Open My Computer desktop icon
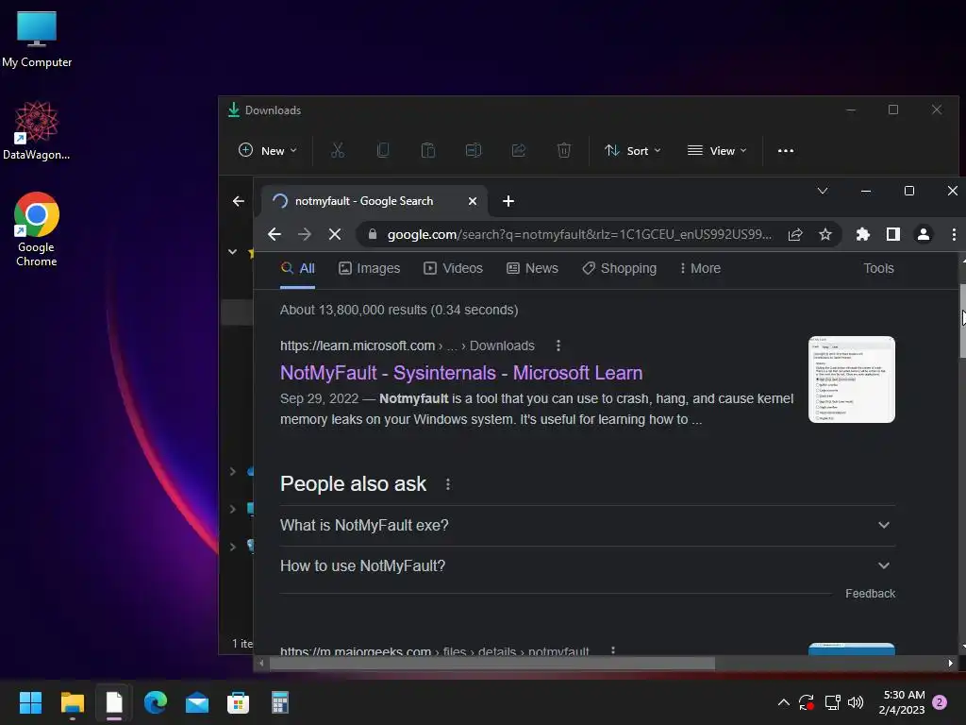This screenshot has height=725, width=966. [x=37, y=39]
